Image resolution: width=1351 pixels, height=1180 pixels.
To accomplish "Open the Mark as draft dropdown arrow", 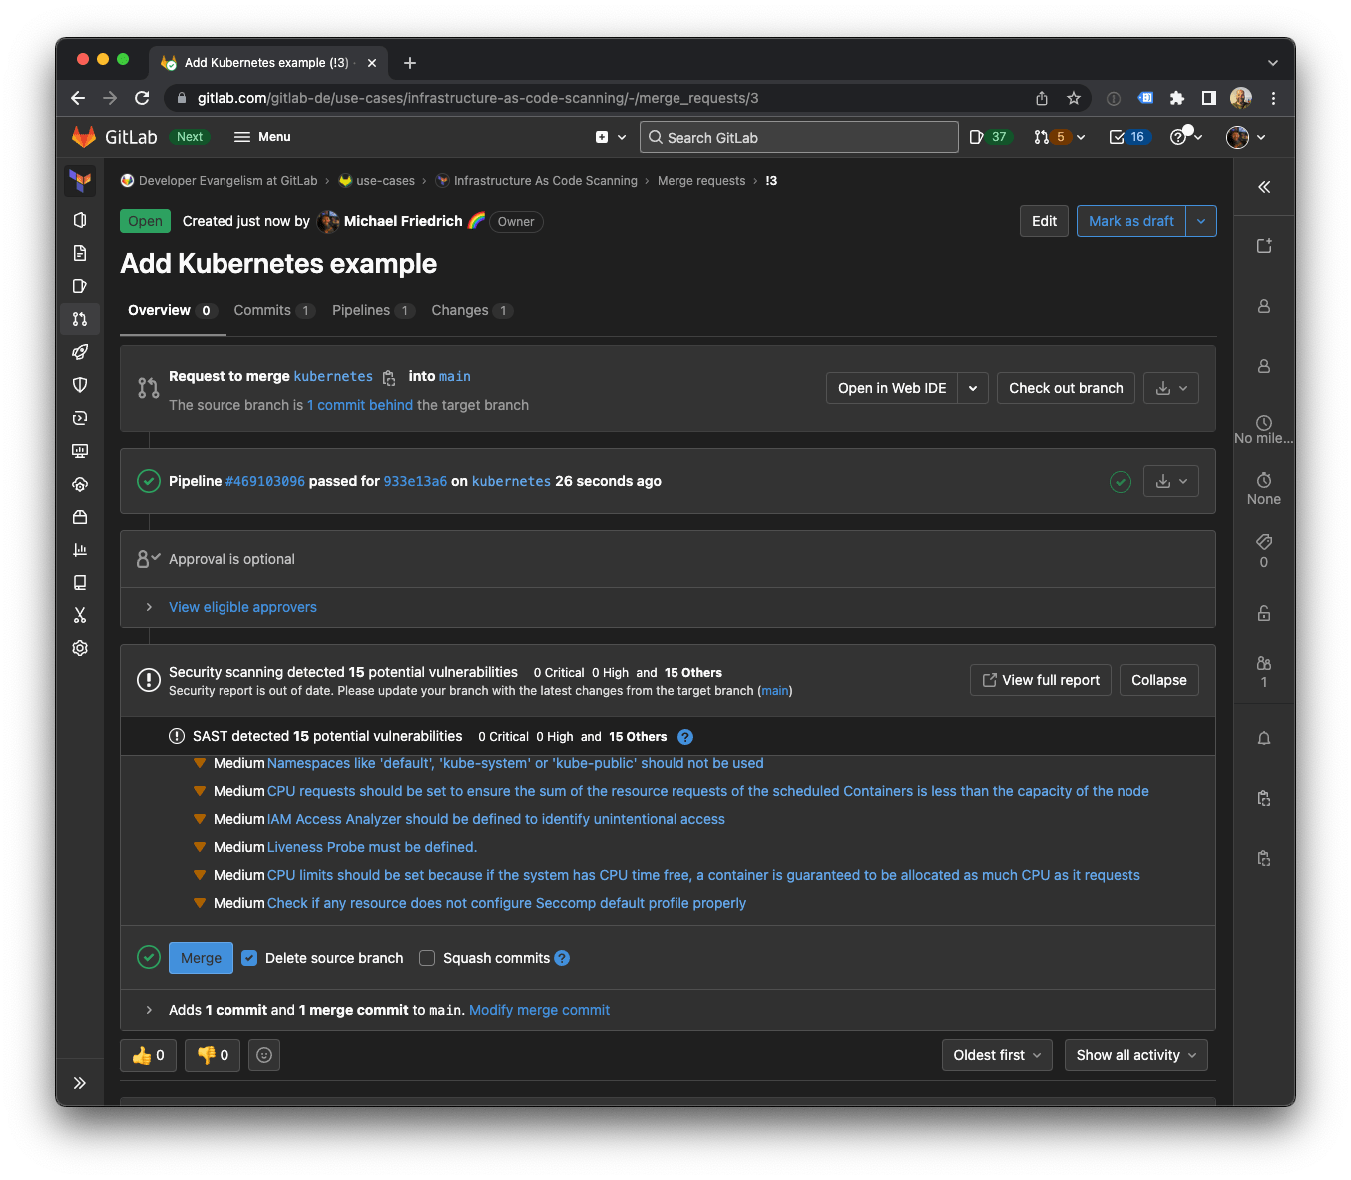I will point(1200,220).
